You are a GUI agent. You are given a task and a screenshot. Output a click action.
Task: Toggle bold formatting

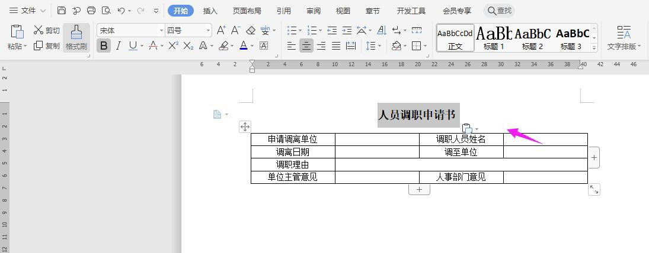pos(104,46)
